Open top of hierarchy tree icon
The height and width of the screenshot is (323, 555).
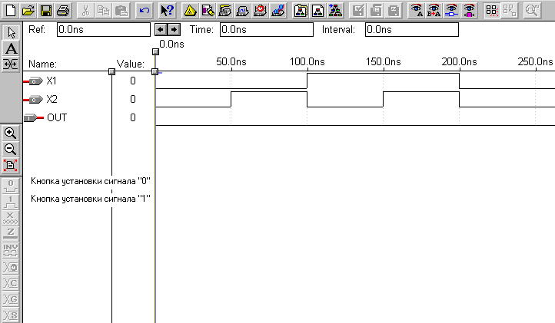click(x=335, y=11)
